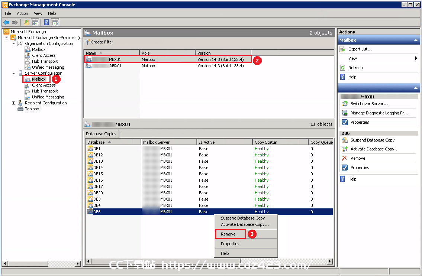Collapse the Mailbox section in Actions pane

[x=416, y=40]
